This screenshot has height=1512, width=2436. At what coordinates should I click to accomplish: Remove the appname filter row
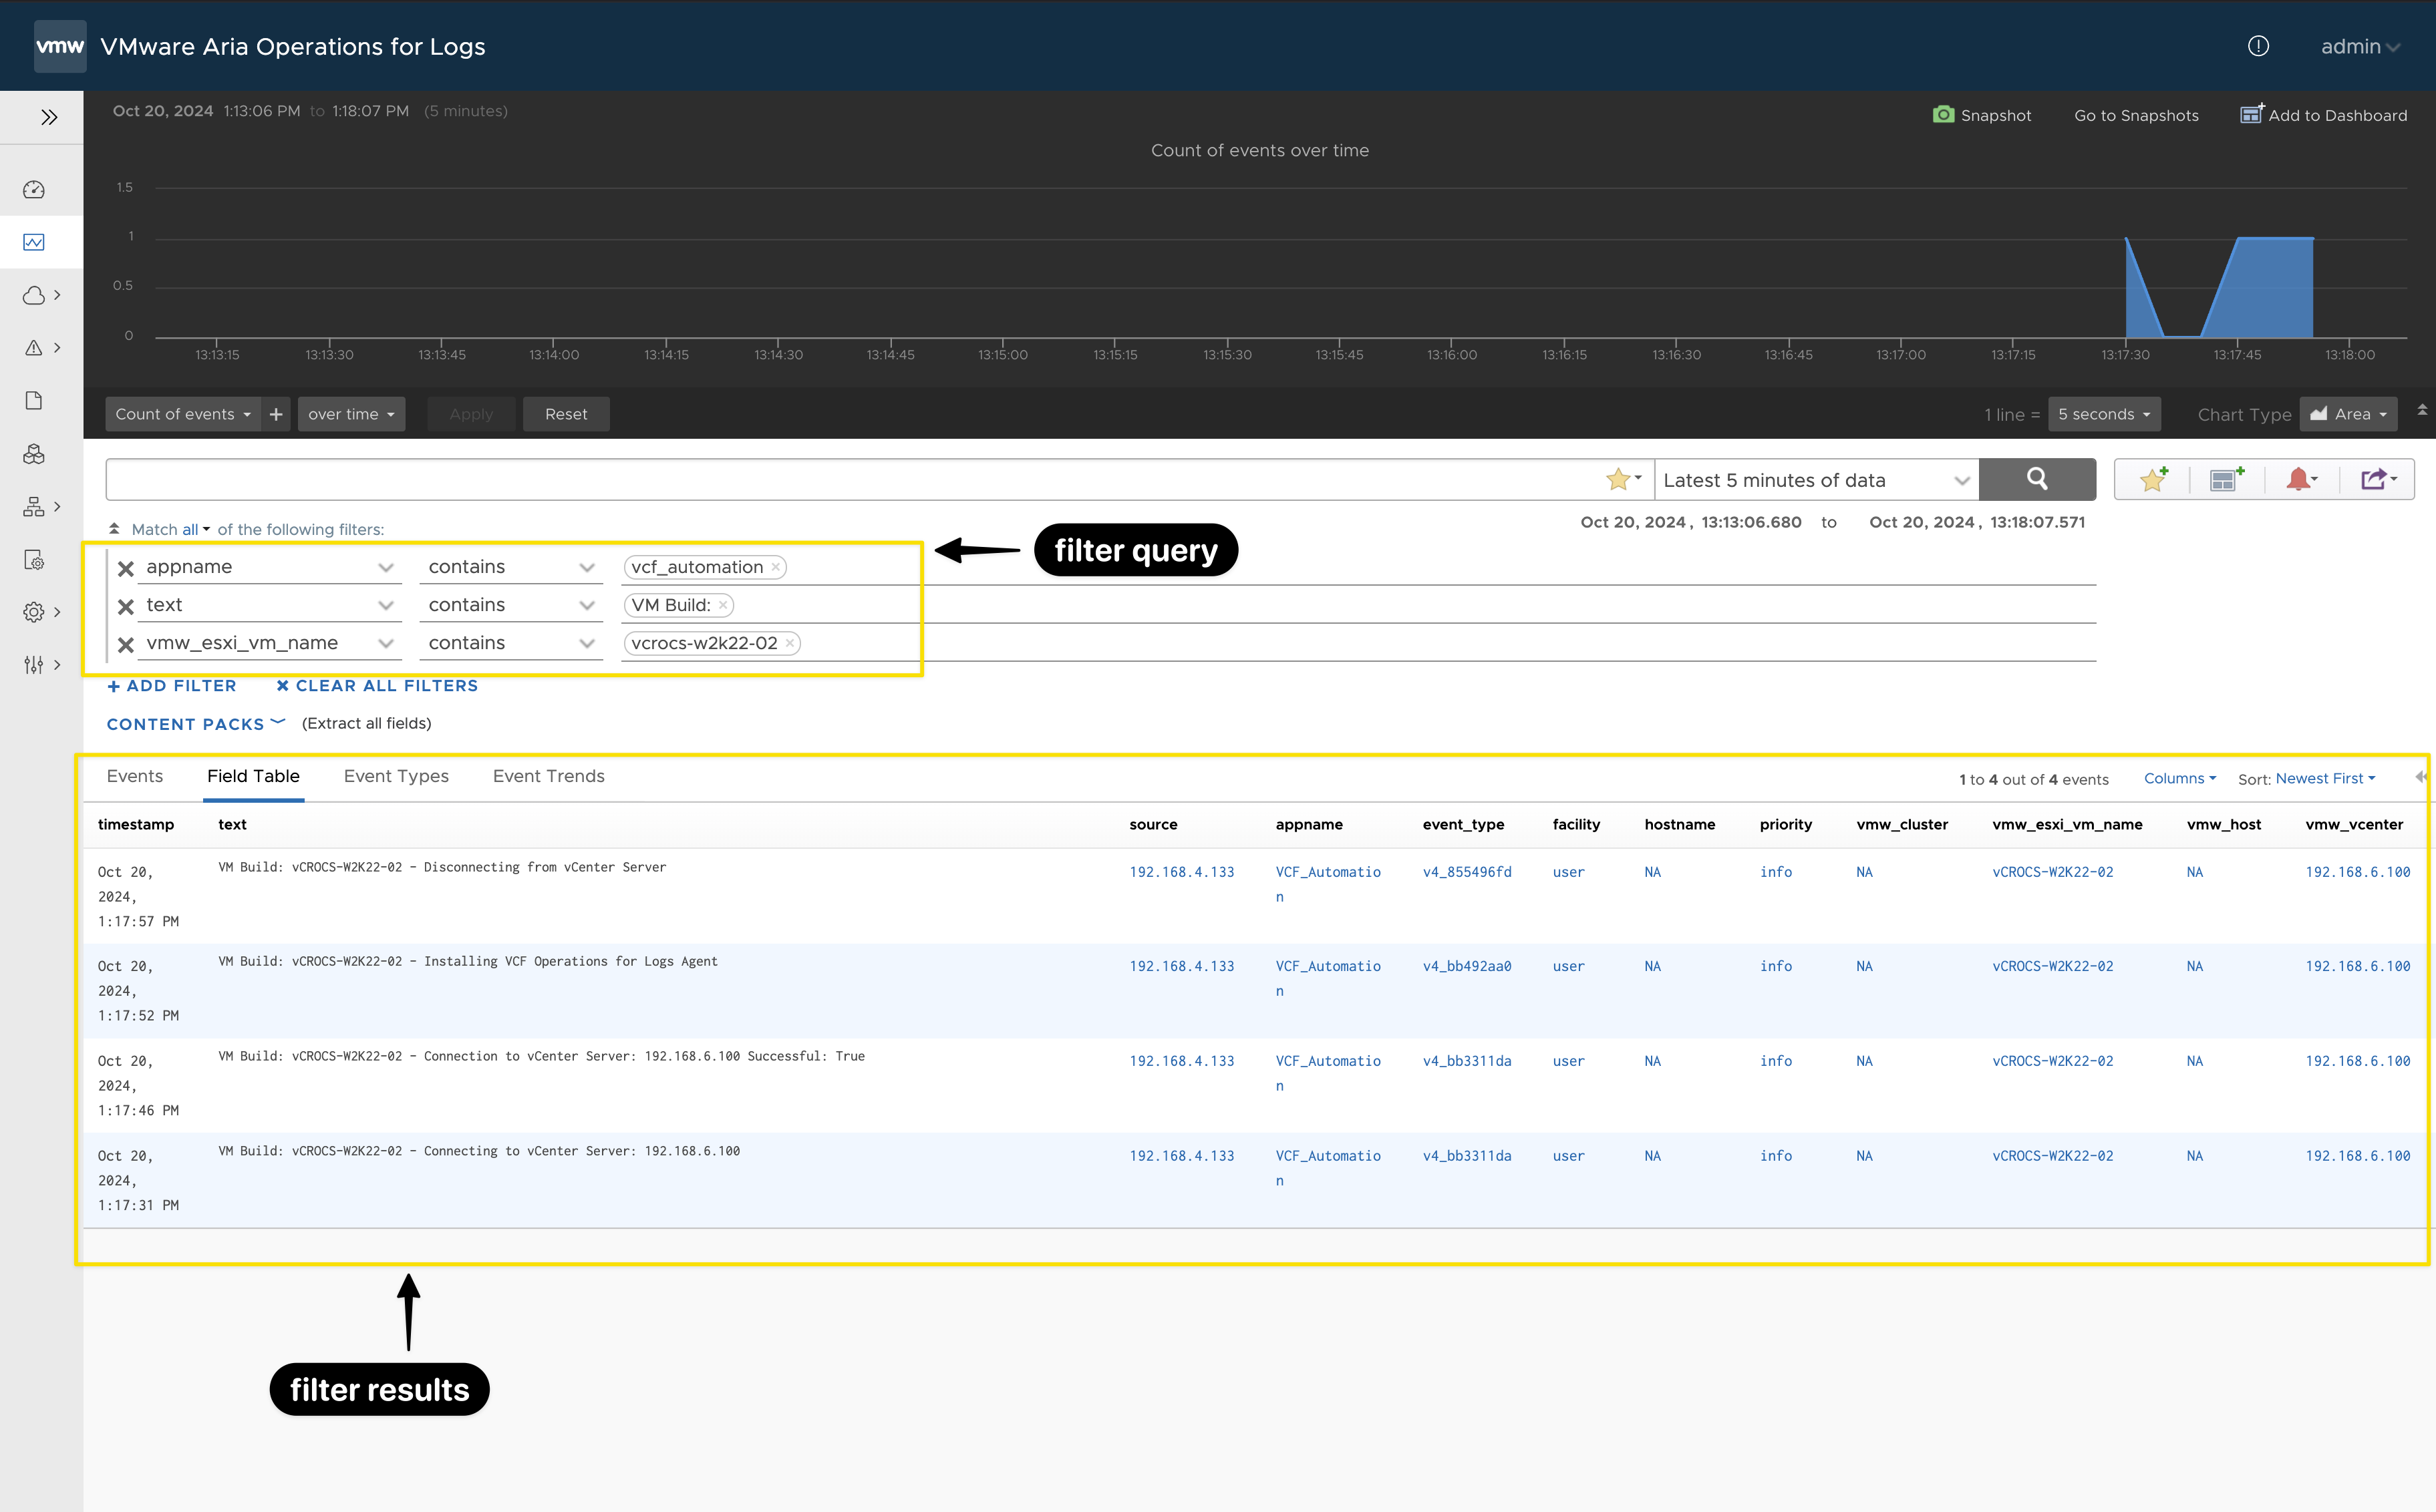126,568
